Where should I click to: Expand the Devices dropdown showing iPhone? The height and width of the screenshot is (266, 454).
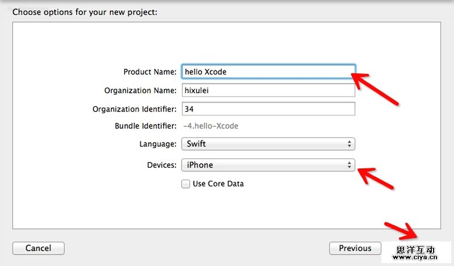coord(268,165)
